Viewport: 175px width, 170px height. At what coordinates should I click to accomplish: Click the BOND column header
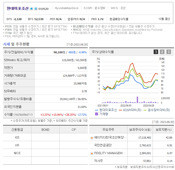46,130
